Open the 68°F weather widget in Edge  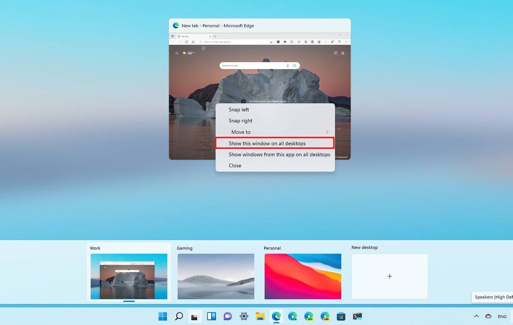tap(188, 53)
